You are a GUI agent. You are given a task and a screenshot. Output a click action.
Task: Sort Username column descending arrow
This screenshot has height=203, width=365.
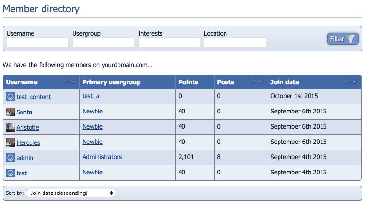point(73,81)
